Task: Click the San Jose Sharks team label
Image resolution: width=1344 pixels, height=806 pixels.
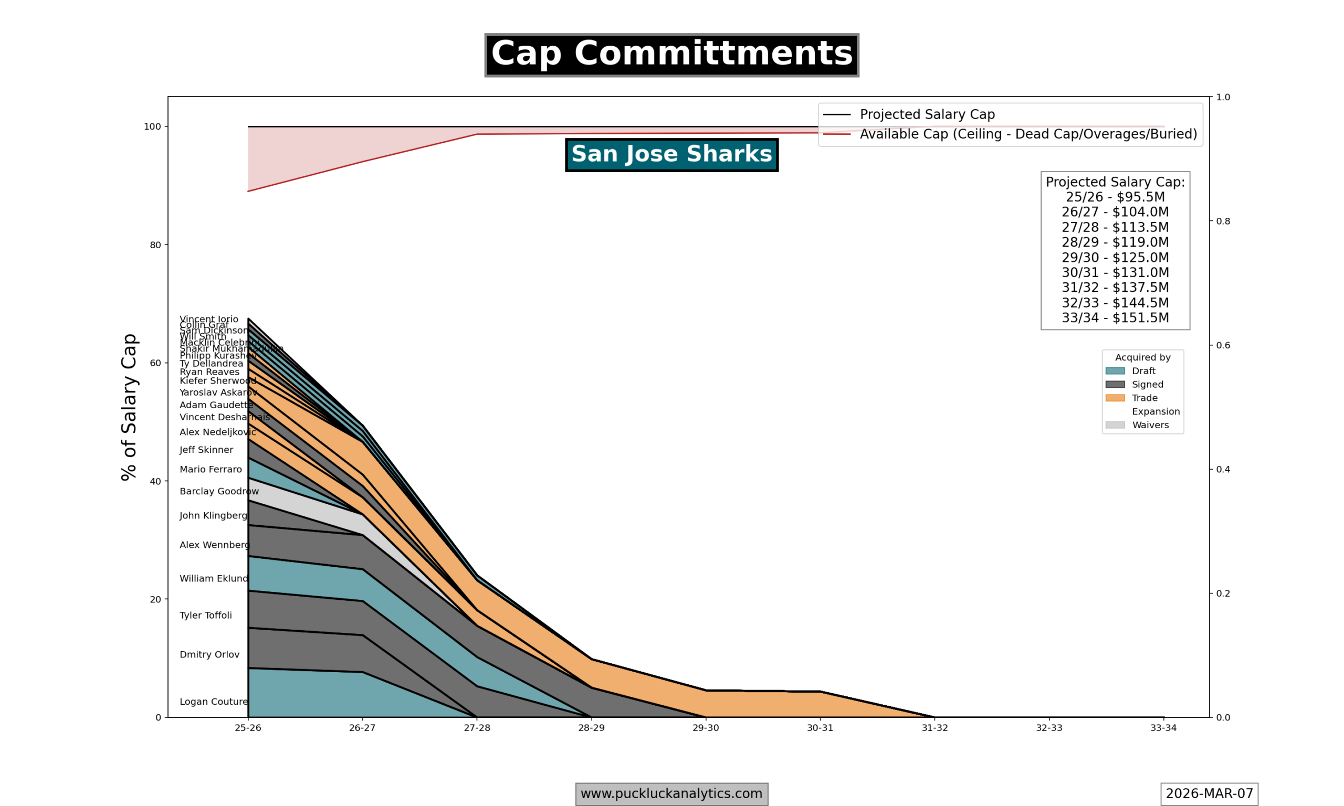Action: pyautogui.click(x=671, y=155)
